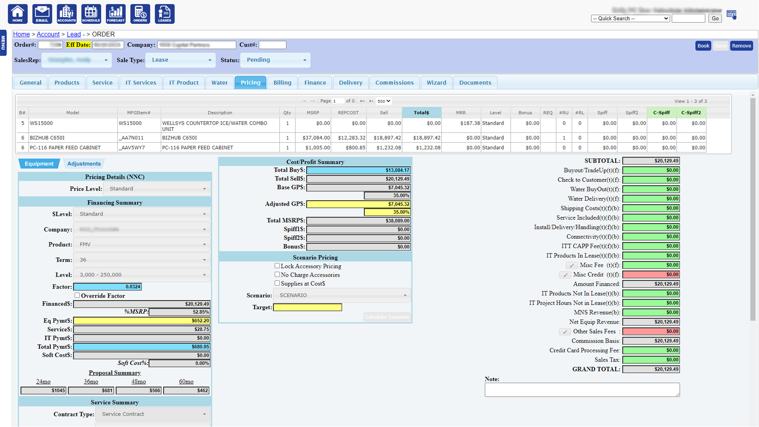Enable the Override Factor checkbox
Screen dimensions: 759x427
77,295
